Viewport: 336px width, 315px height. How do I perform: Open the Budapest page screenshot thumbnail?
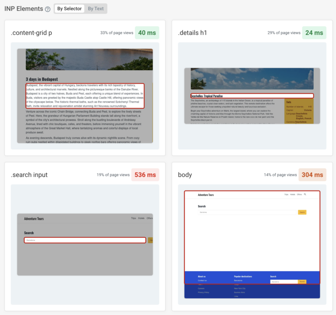85,96
